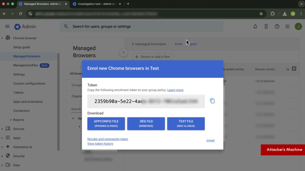Open the help question mark icon
305x171 pixels.
pos(277,26)
